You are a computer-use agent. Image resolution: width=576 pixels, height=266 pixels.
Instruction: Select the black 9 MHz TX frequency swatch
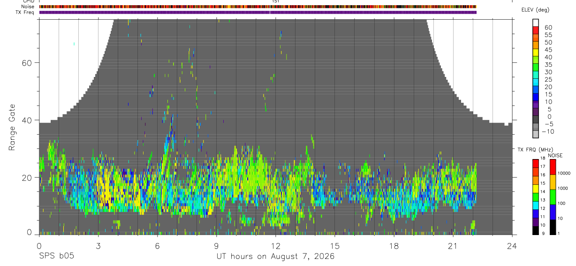(535, 231)
